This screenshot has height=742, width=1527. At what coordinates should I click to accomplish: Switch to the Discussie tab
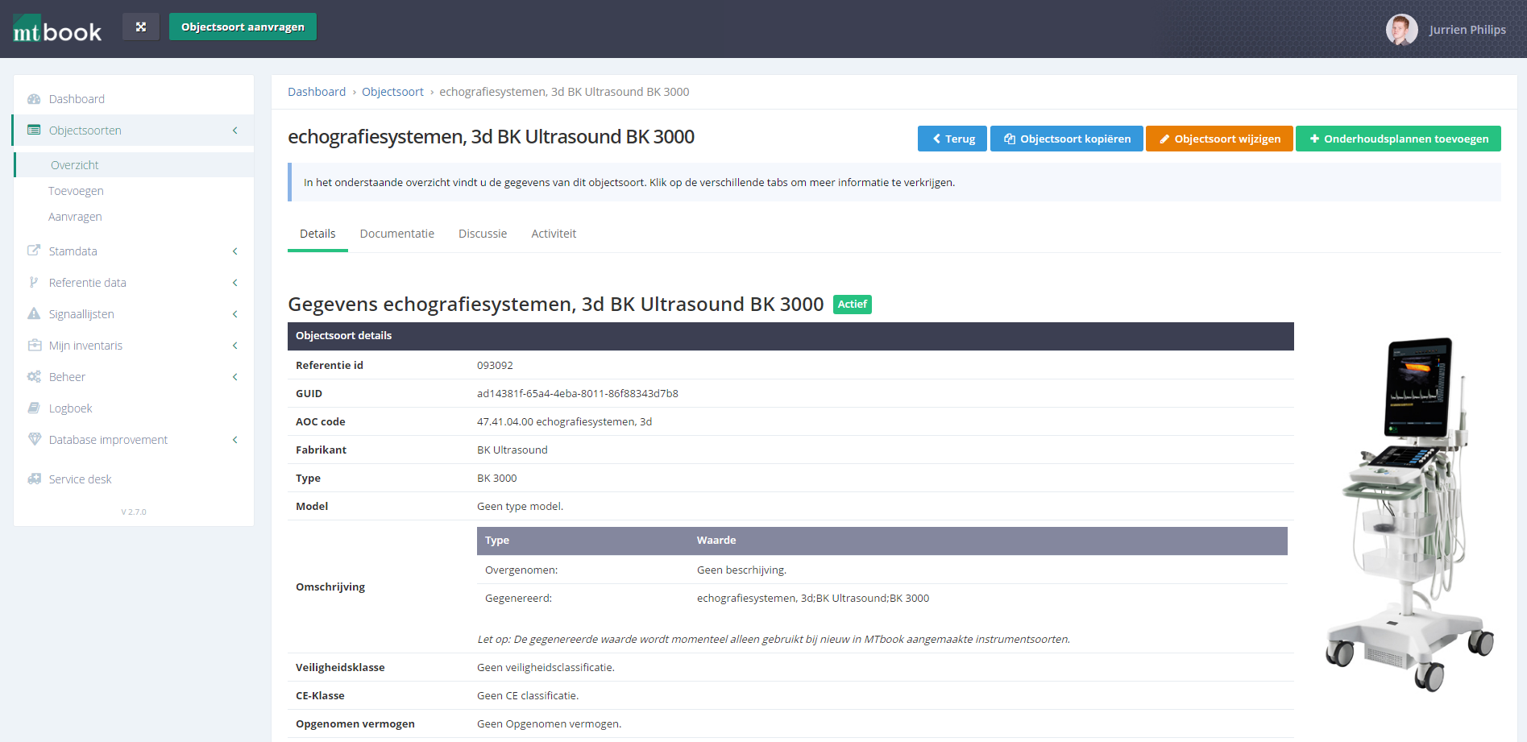point(483,234)
